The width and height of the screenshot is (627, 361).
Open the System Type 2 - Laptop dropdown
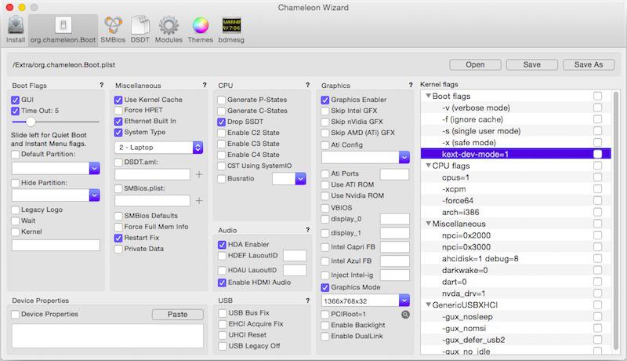[x=159, y=148]
